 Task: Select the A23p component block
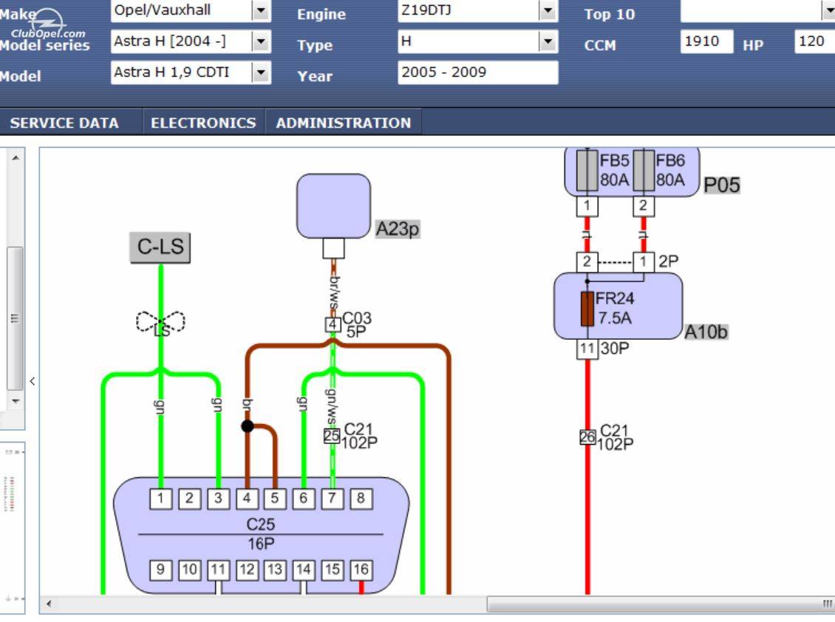pyautogui.click(x=333, y=206)
